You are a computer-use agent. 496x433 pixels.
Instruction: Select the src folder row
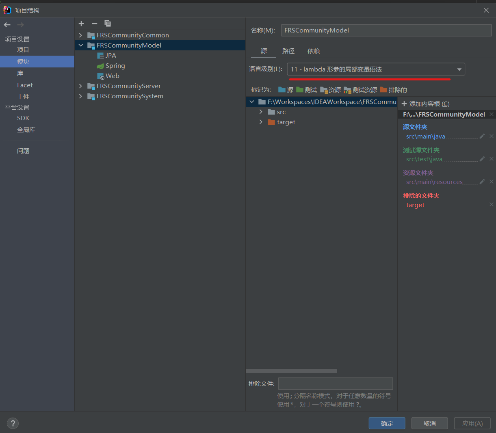click(x=321, y=112)
